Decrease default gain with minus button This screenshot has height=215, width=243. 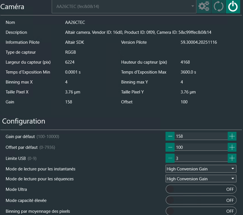[x=170, y=136]
